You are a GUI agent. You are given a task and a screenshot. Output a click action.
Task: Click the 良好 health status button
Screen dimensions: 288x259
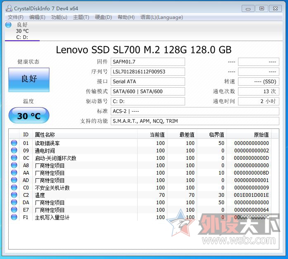point(29,79)
